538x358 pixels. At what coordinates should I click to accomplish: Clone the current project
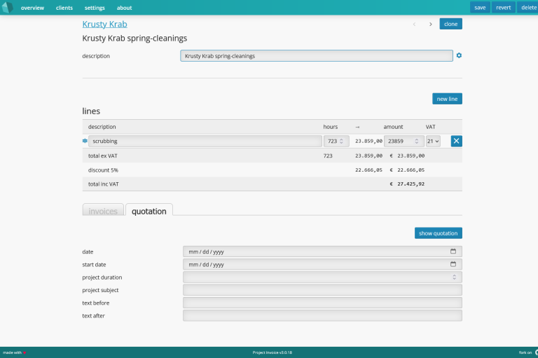451,24
